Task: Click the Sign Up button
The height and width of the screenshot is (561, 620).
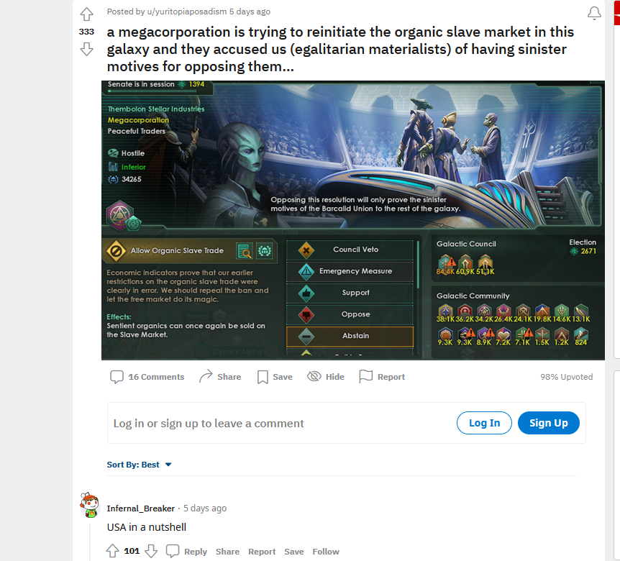Action: 548,423
